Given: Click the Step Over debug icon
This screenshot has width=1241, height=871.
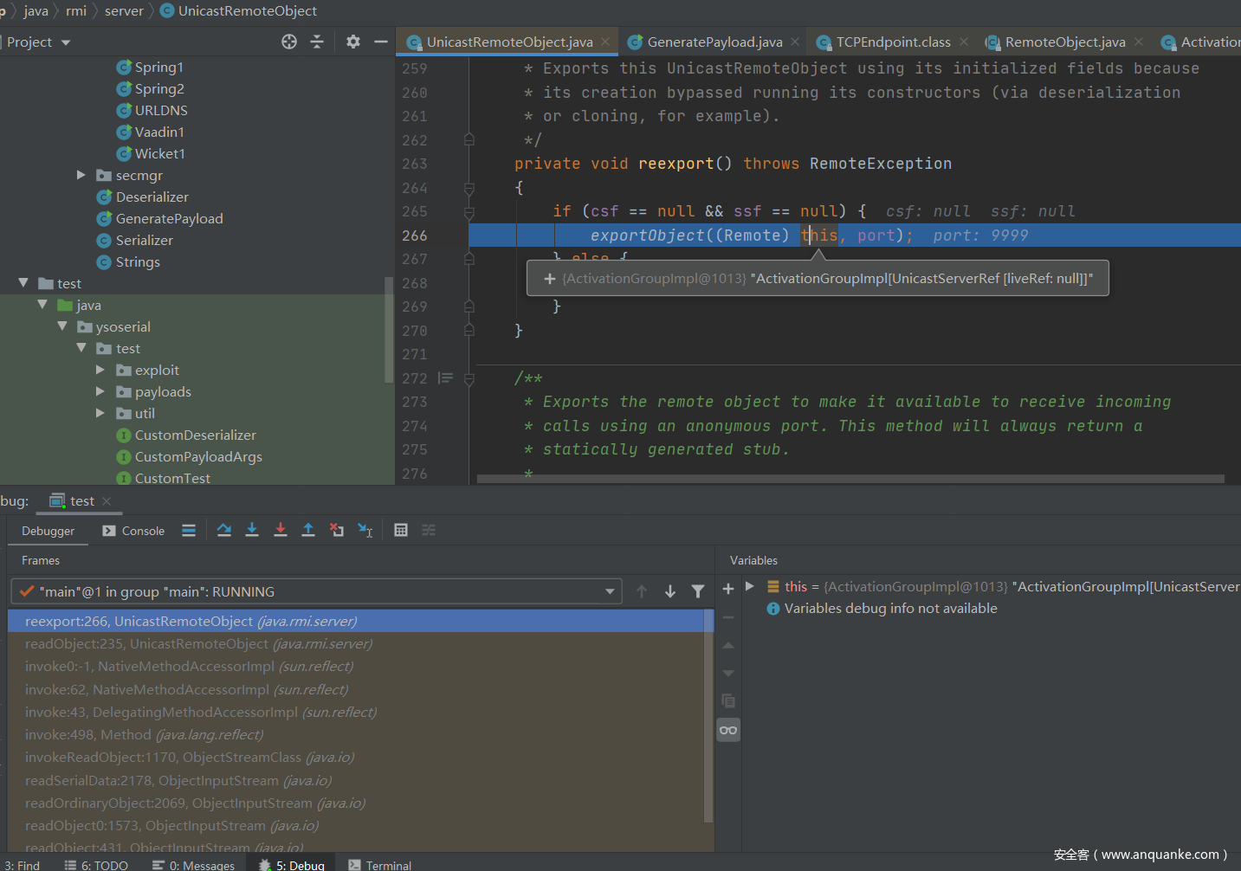Looking at the screenshot, I should coord(224,531).
